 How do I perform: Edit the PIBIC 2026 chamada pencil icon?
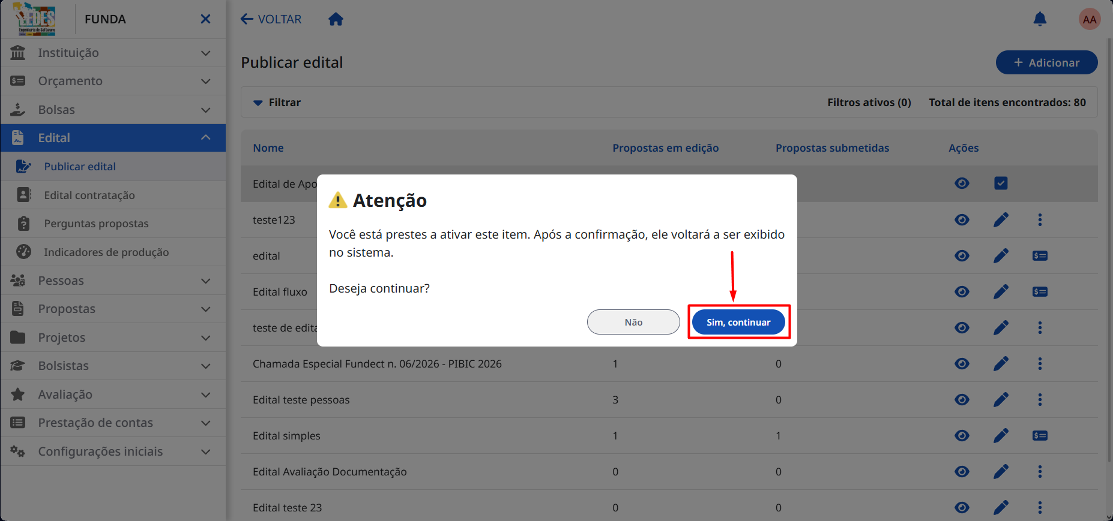[x=1001, y=363]
